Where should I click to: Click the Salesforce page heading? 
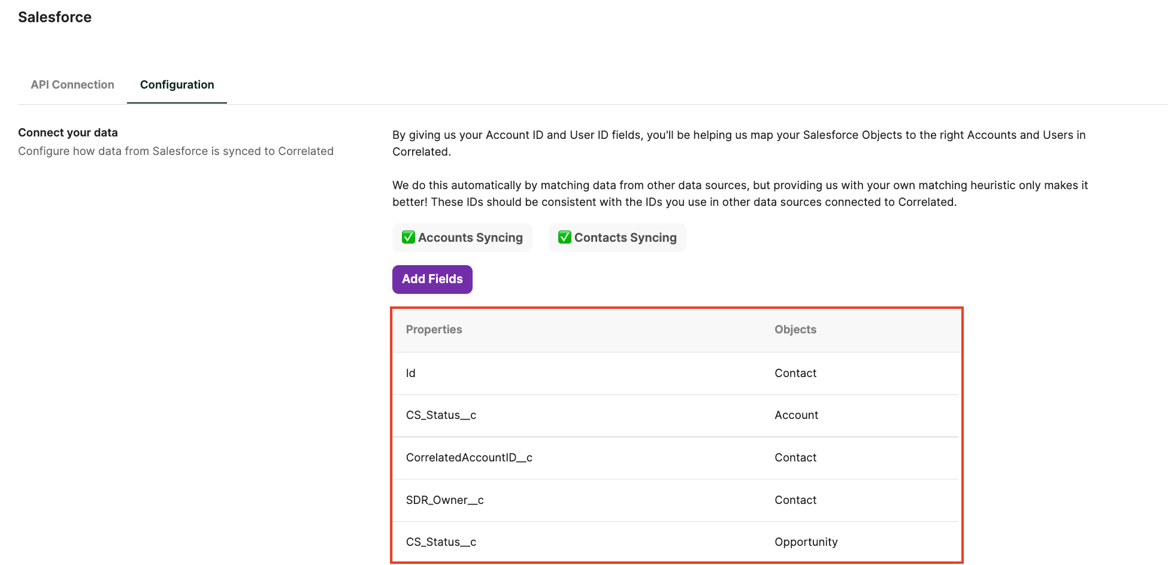pyautogui.click(x=55, y=17)
